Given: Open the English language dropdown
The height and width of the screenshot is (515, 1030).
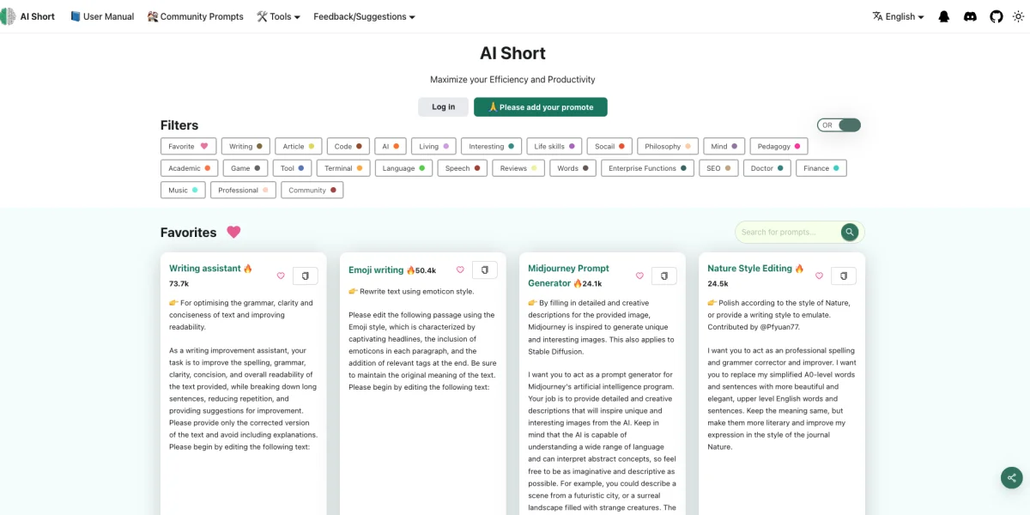Looking at the screenshot, I should point(898,16).
